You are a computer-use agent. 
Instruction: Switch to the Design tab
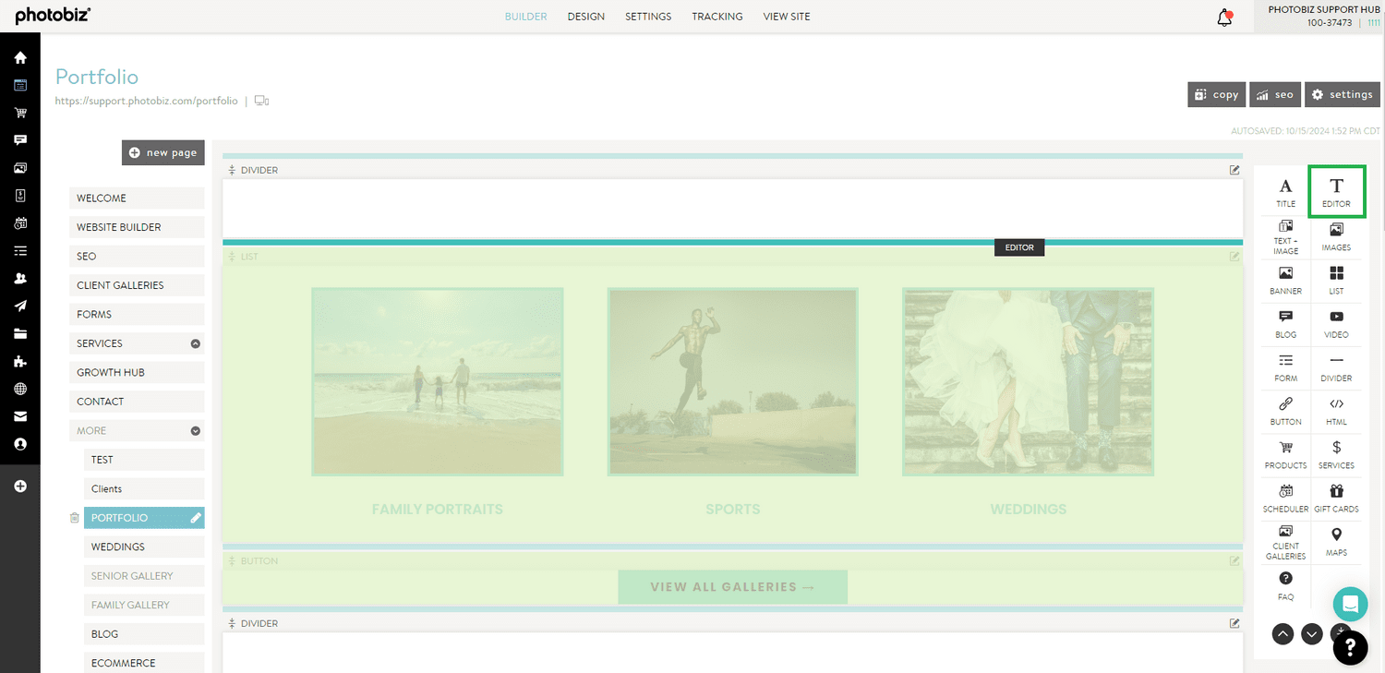pos(585,17)
